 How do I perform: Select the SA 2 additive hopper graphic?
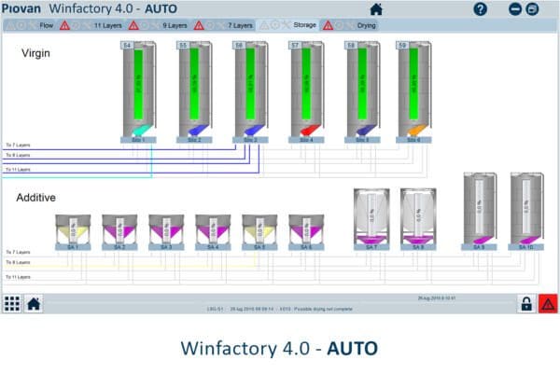point(119,229)
